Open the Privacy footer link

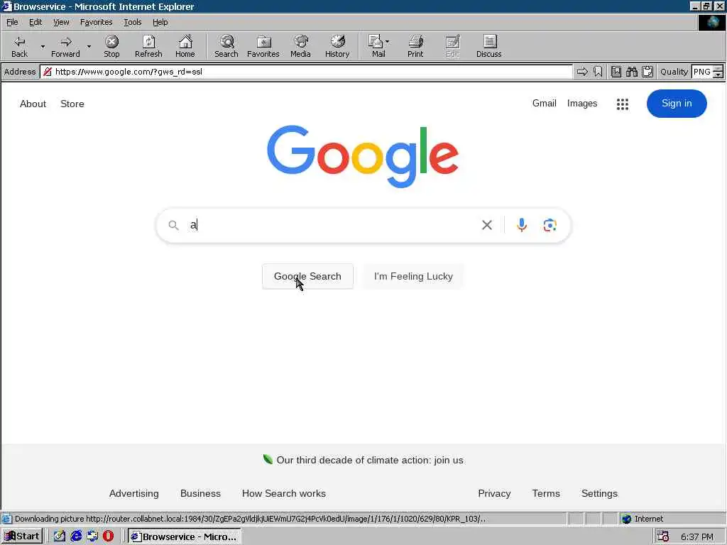(494, 494)
